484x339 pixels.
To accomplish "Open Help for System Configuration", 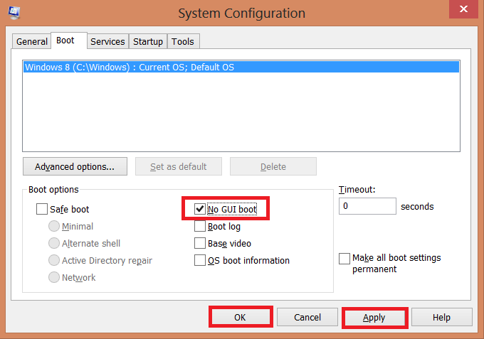I will (441, 317).
